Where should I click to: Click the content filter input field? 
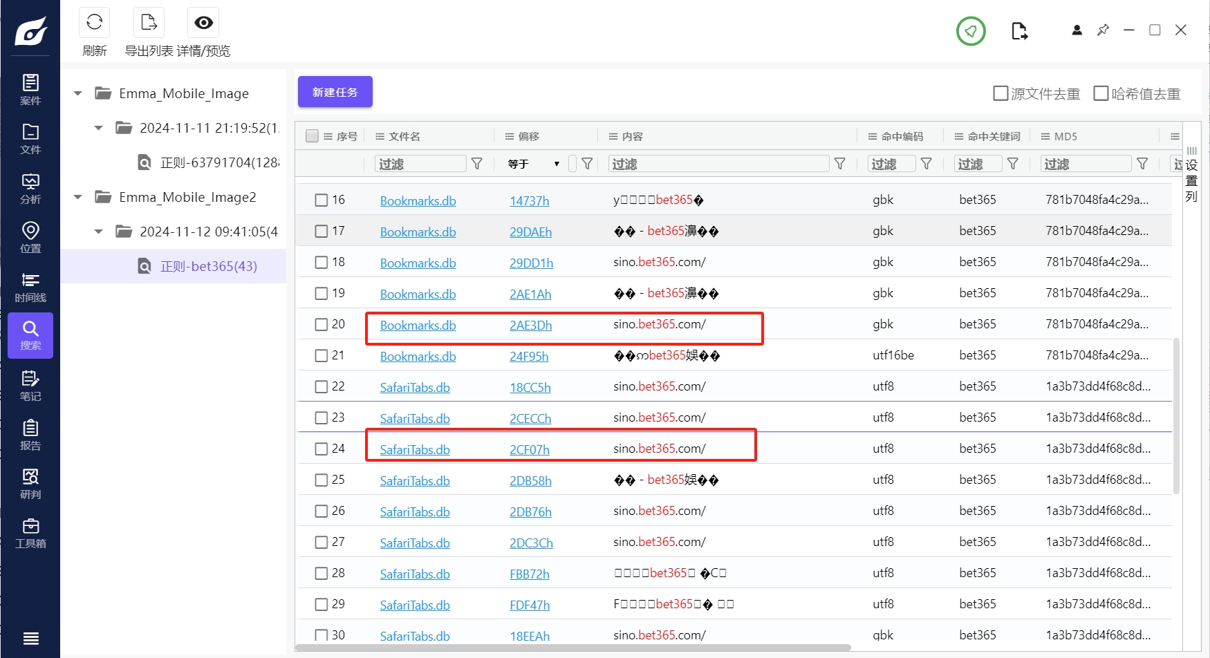719,164
